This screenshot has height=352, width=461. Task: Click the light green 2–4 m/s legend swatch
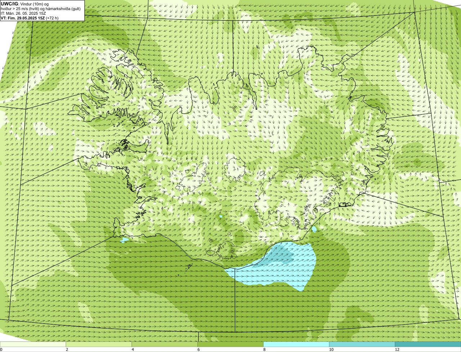(99, 344)
